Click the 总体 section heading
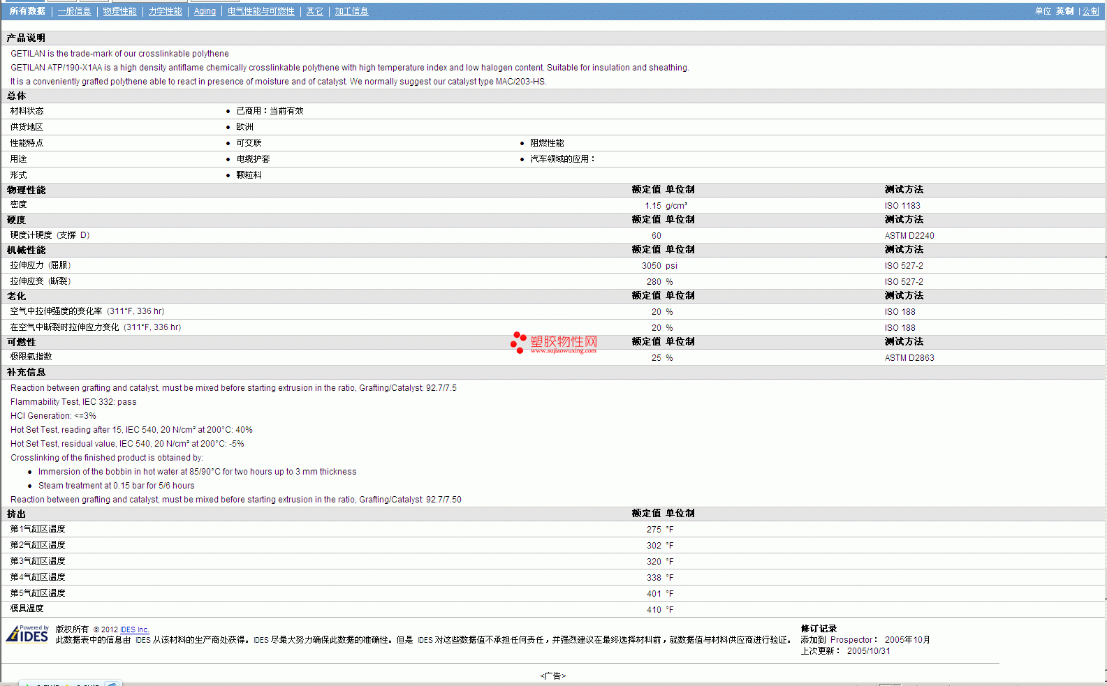The height and width of the screenshot is (686, 1107). [x=16, y=96]
